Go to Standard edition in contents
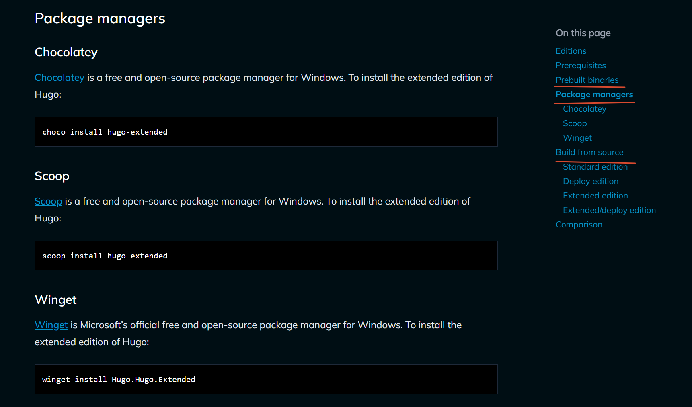Viewport: 692px width, 407px height. pyautogui.click(x=595, y=167)
